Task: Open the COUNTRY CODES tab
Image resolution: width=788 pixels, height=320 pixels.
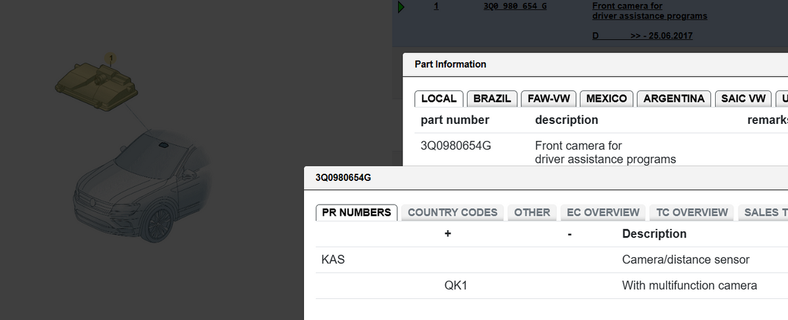Action: click(452, 212)
